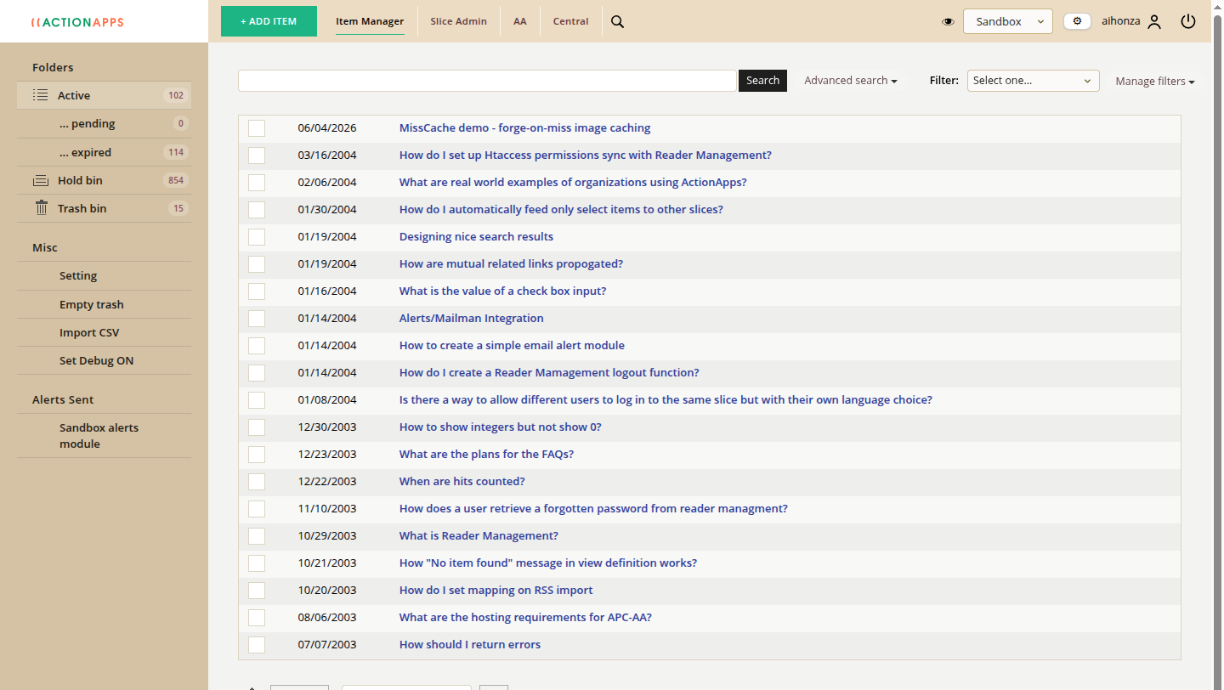This screenshot has height=690, width=1224.
Task: Click the aihonza username
Action: pos(1120,21)
